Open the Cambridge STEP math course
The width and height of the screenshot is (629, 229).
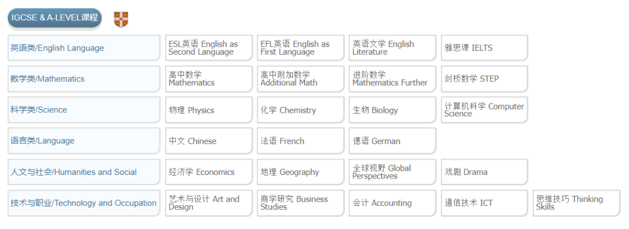coord(484,79)
